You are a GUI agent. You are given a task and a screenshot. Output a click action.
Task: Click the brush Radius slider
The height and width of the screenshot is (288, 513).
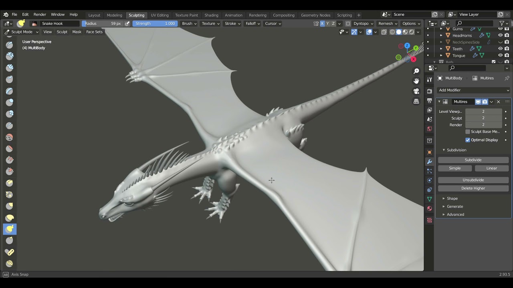(103, 24)
